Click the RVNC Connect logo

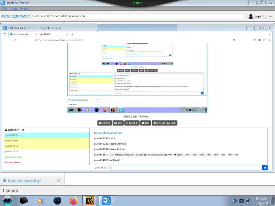[15, 16]
